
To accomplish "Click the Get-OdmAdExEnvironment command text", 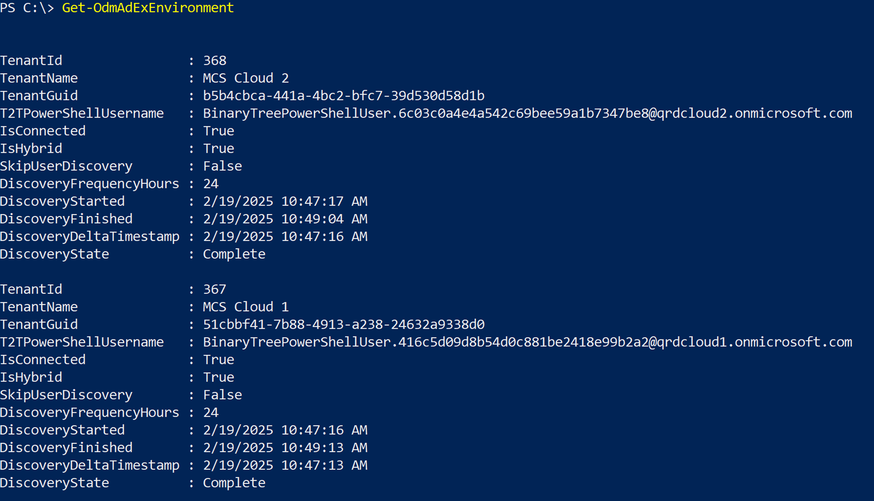I will pyautogui.click(x=147, y=8).
